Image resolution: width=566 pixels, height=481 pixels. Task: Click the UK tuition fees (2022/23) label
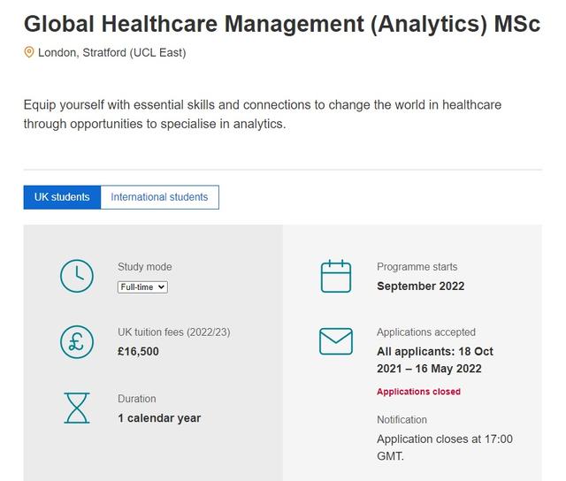[174, 332]
